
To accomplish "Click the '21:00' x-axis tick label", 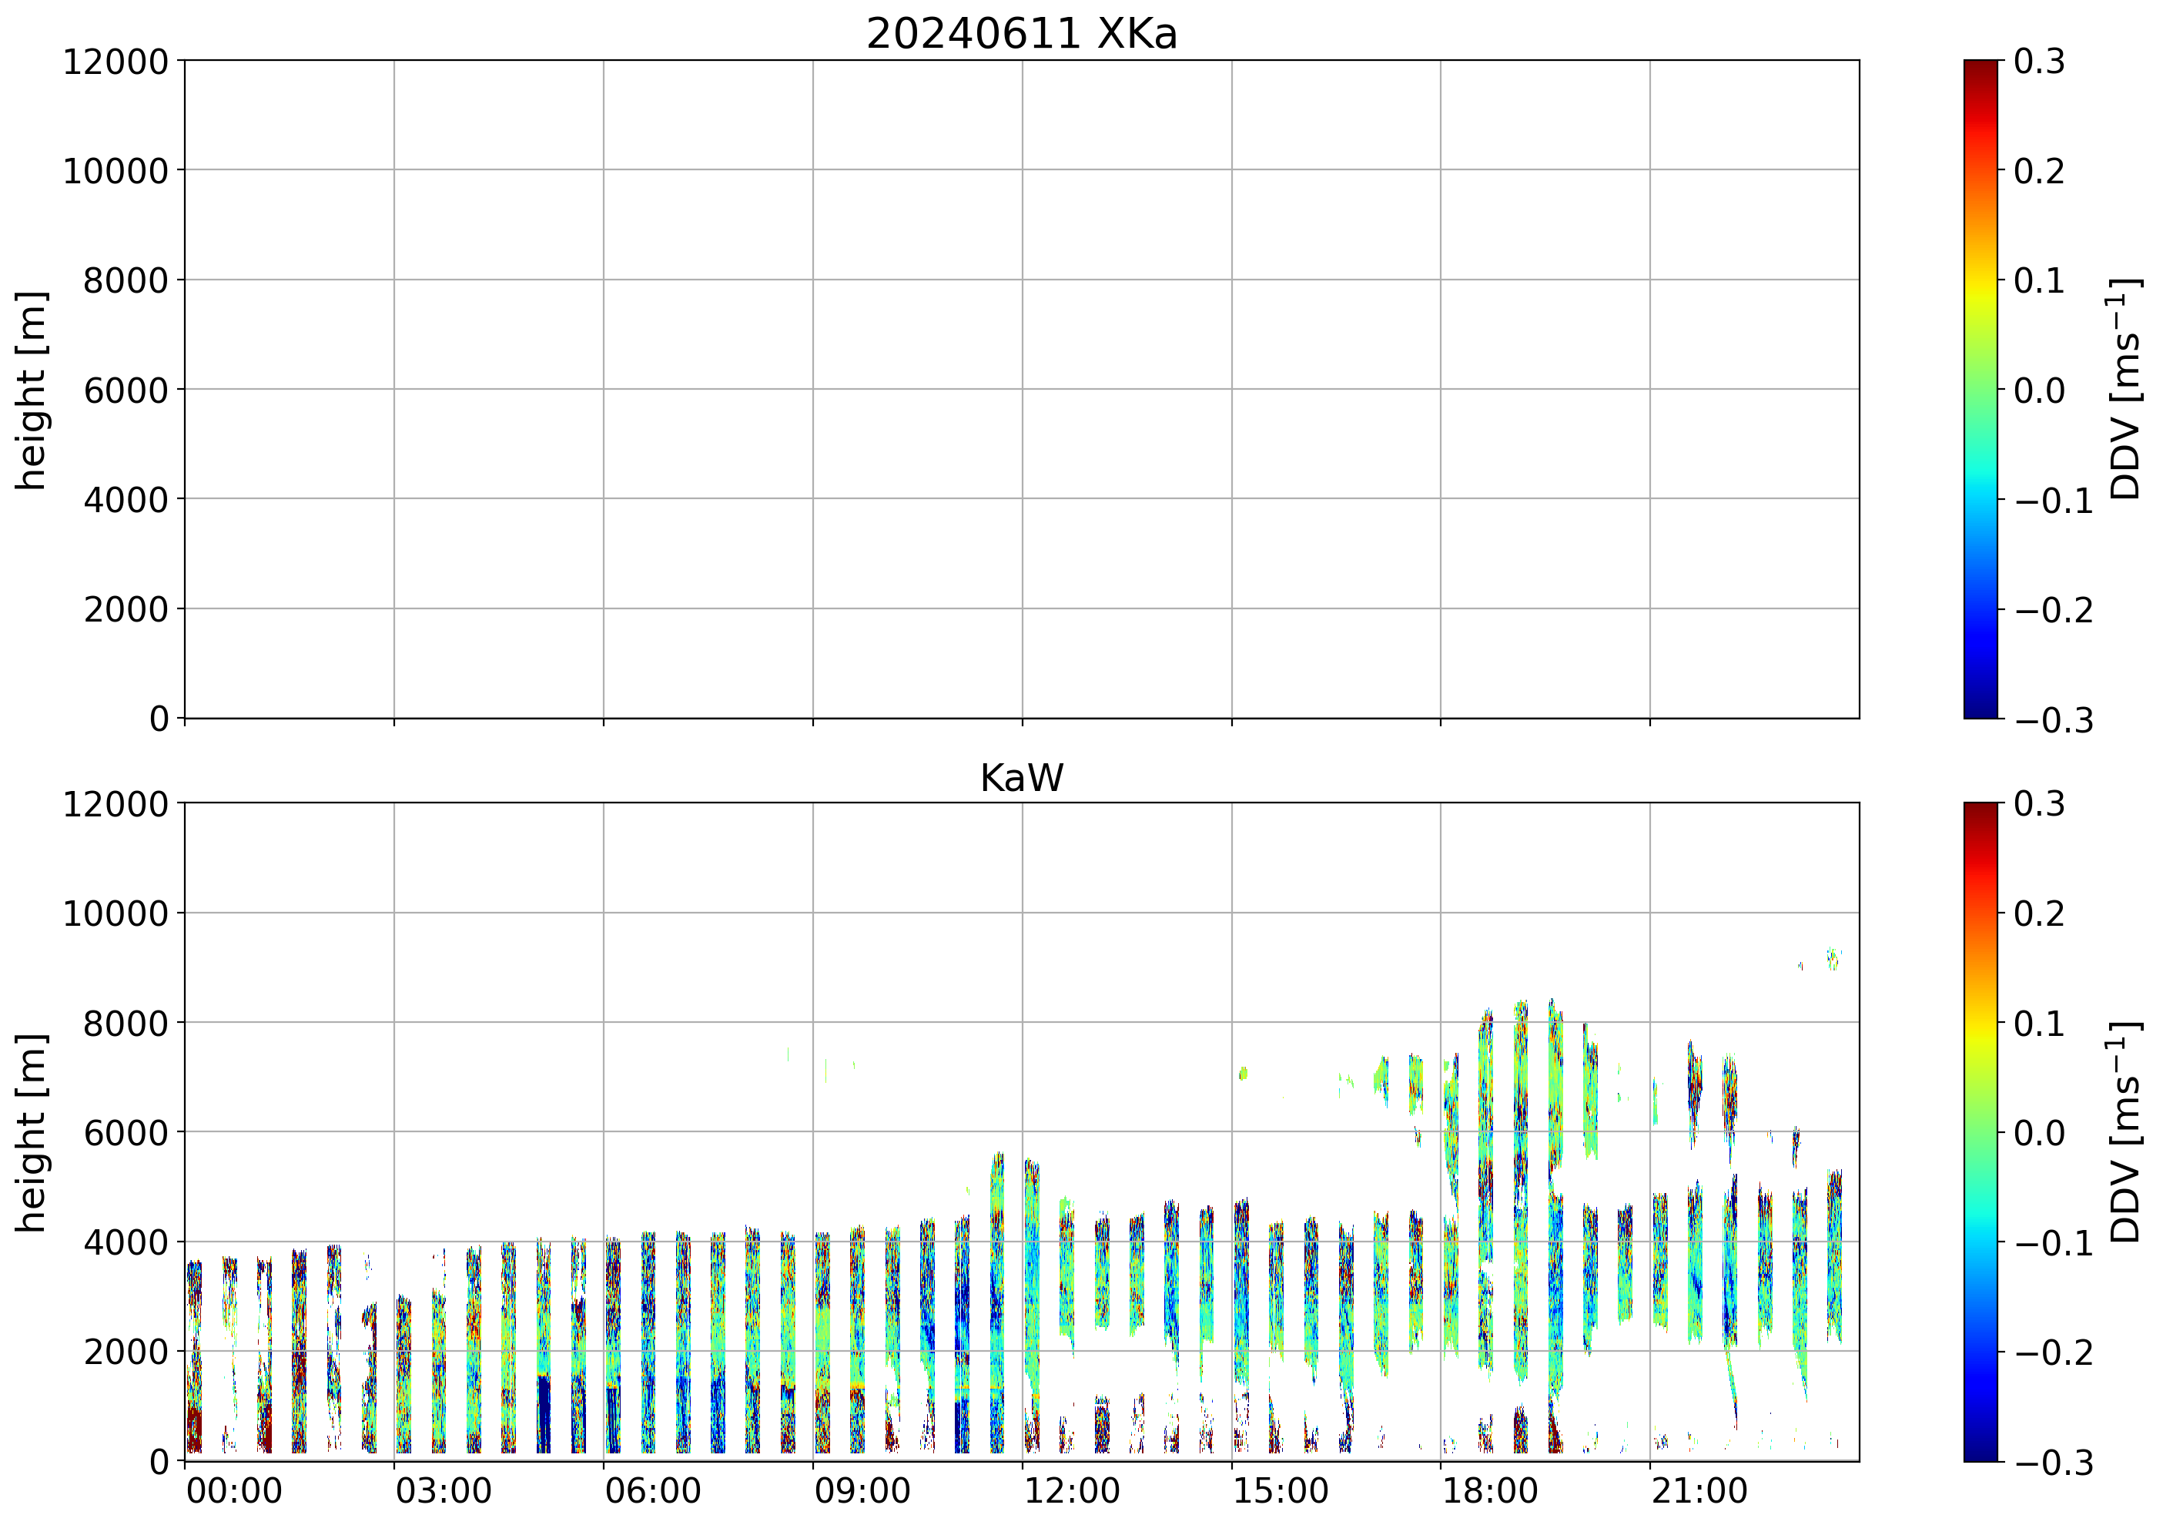I will pos(1700,1491).
